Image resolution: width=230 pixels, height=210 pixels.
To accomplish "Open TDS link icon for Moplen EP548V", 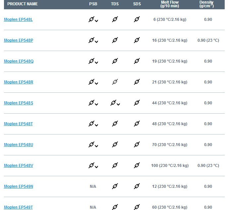I will [x=115, y=165].
